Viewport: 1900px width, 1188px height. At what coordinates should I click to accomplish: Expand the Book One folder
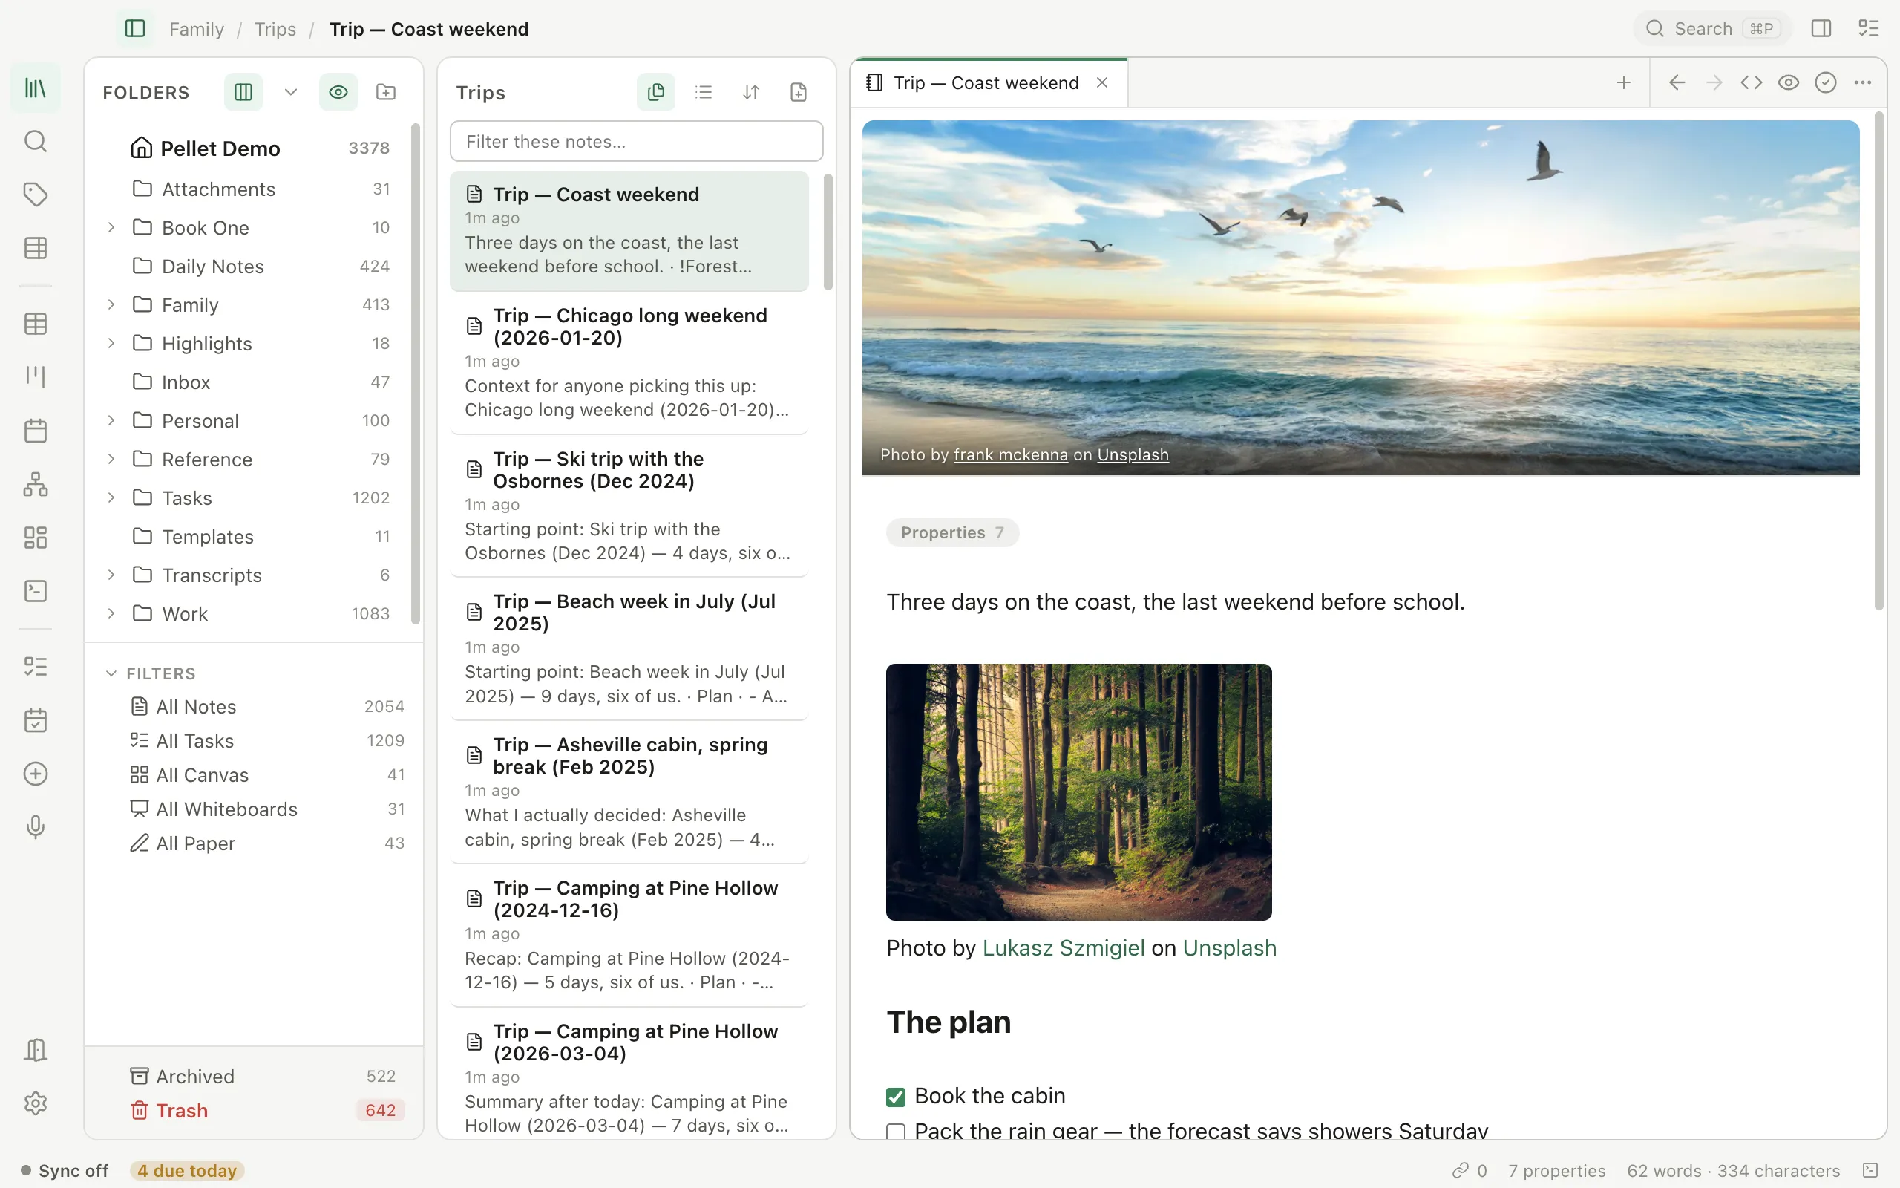click(111, 227)
